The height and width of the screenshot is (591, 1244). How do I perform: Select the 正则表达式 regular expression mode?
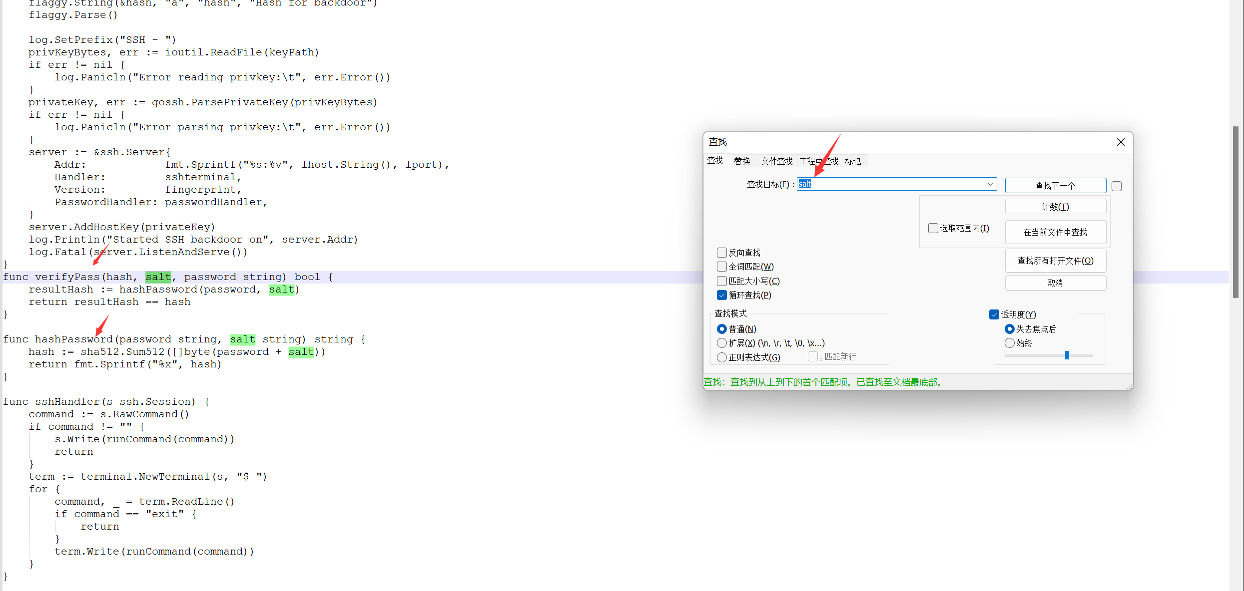[722, 357]
